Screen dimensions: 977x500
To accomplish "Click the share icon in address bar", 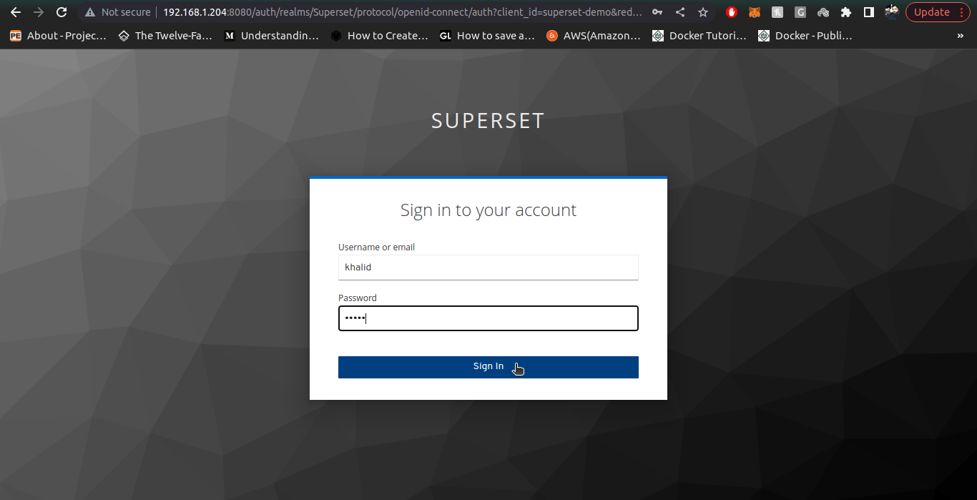I will coord(680,12).
